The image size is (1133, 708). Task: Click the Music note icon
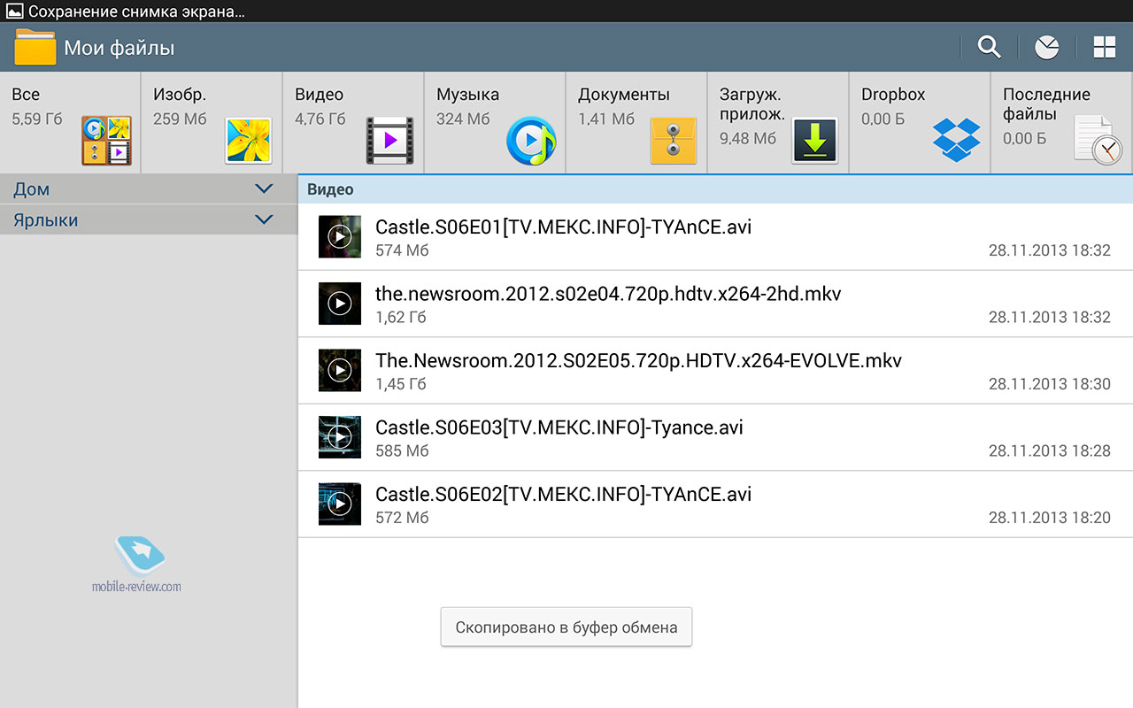click(x=531, y=140)
